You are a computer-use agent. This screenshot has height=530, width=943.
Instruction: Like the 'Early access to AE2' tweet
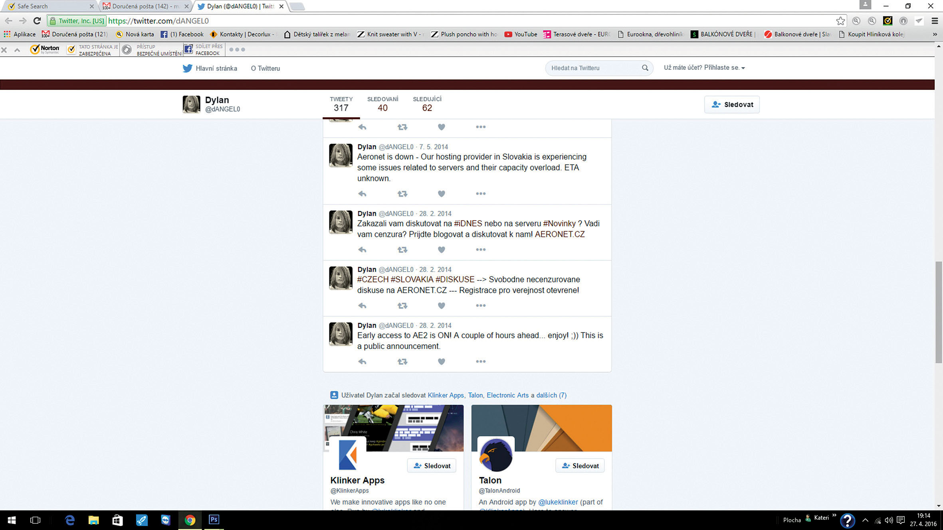tap(441, 361)
